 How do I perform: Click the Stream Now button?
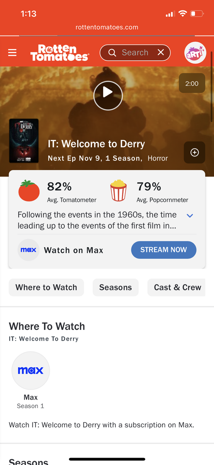(163, 250)
